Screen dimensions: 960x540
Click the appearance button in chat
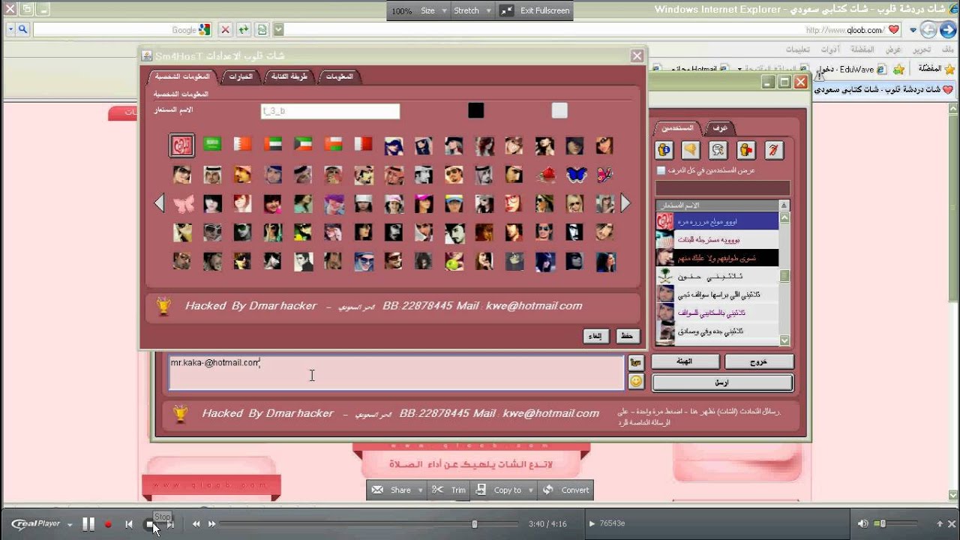click(685, 361)
